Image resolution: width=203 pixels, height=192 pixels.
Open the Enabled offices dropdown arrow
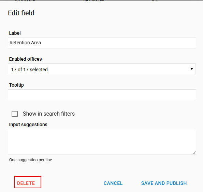tap(192, 69)
